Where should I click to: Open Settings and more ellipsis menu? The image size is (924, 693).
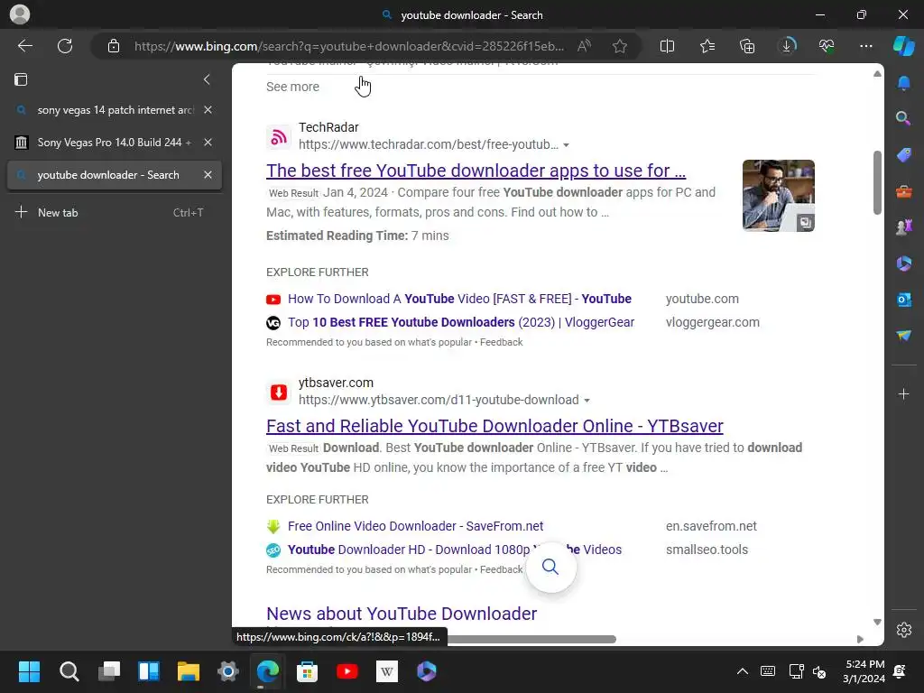865,46
